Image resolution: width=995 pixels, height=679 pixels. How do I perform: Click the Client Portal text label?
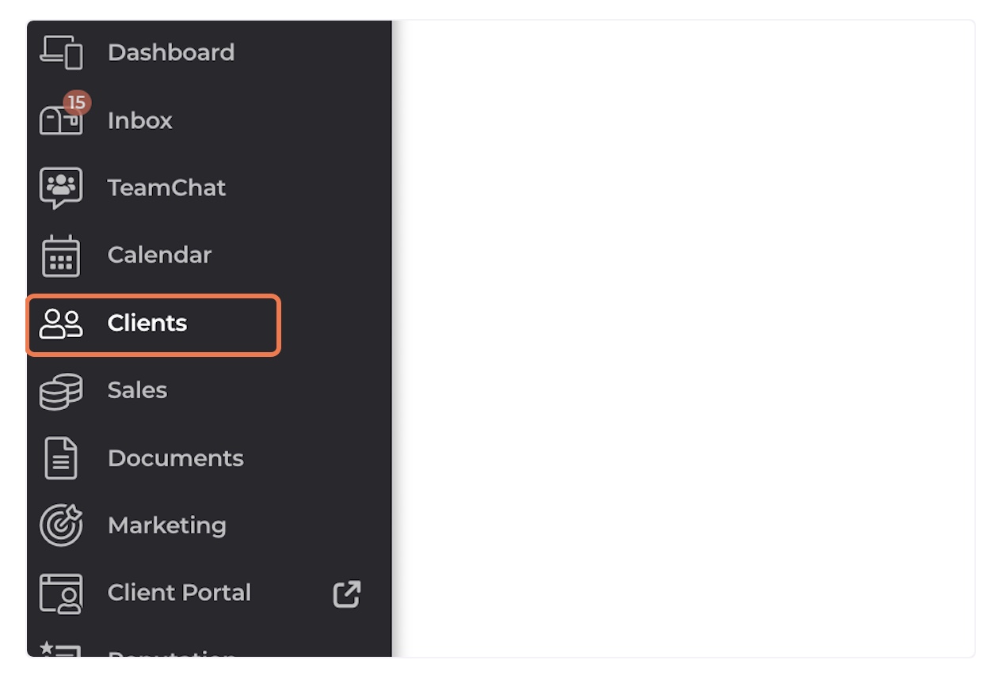(180, 593)
